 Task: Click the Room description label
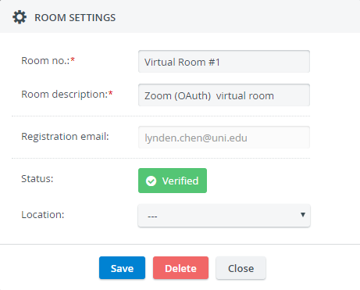pyautogui.click(x=65, y=95)
